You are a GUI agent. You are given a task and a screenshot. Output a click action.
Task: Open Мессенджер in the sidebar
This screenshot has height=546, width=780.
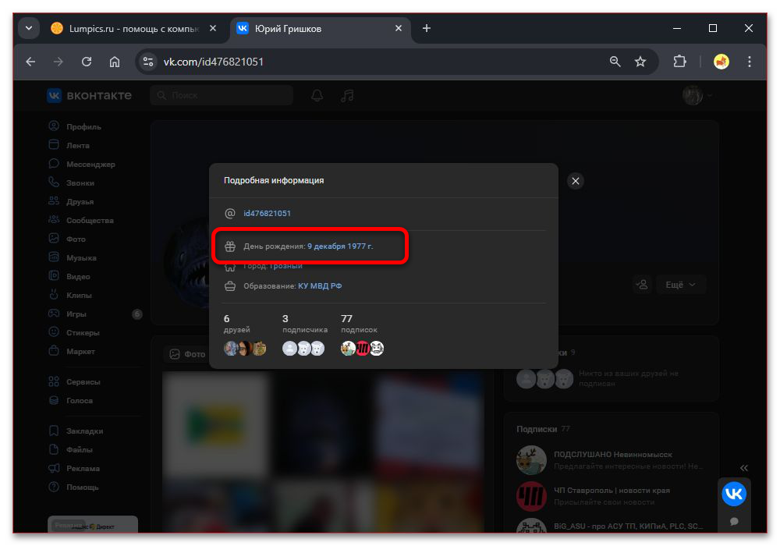point(90,164)
